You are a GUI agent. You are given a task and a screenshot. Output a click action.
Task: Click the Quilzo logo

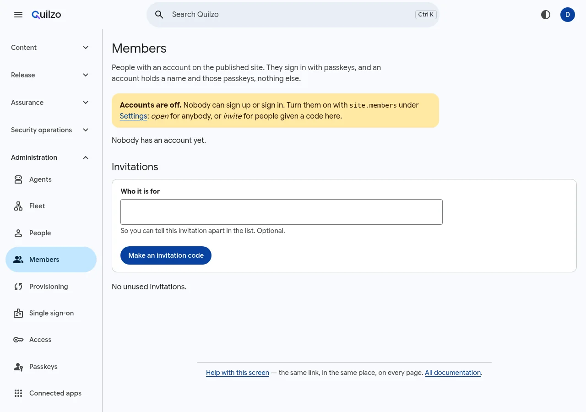(x=46, y=15)
